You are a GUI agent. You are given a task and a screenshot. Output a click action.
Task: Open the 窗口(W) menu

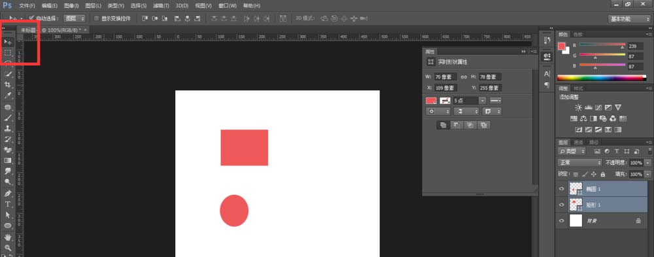[228, 6]
